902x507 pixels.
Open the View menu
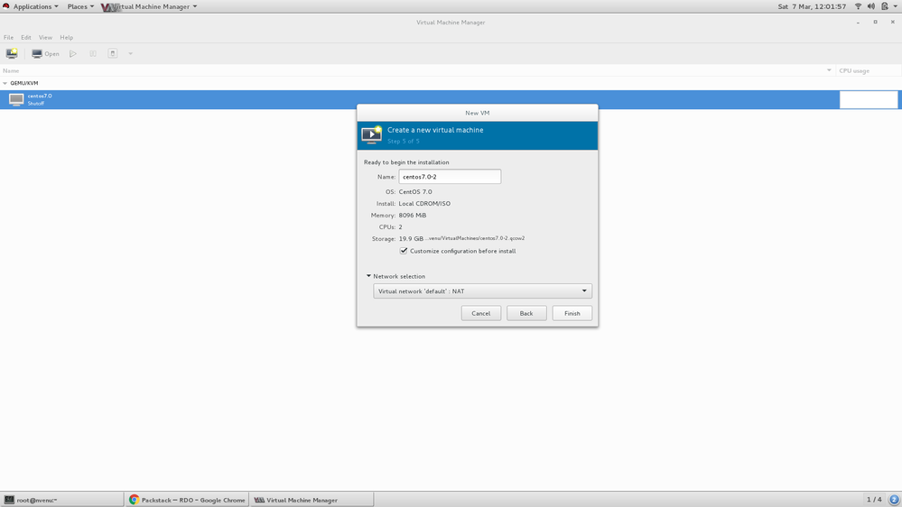[x=45, y=38]
